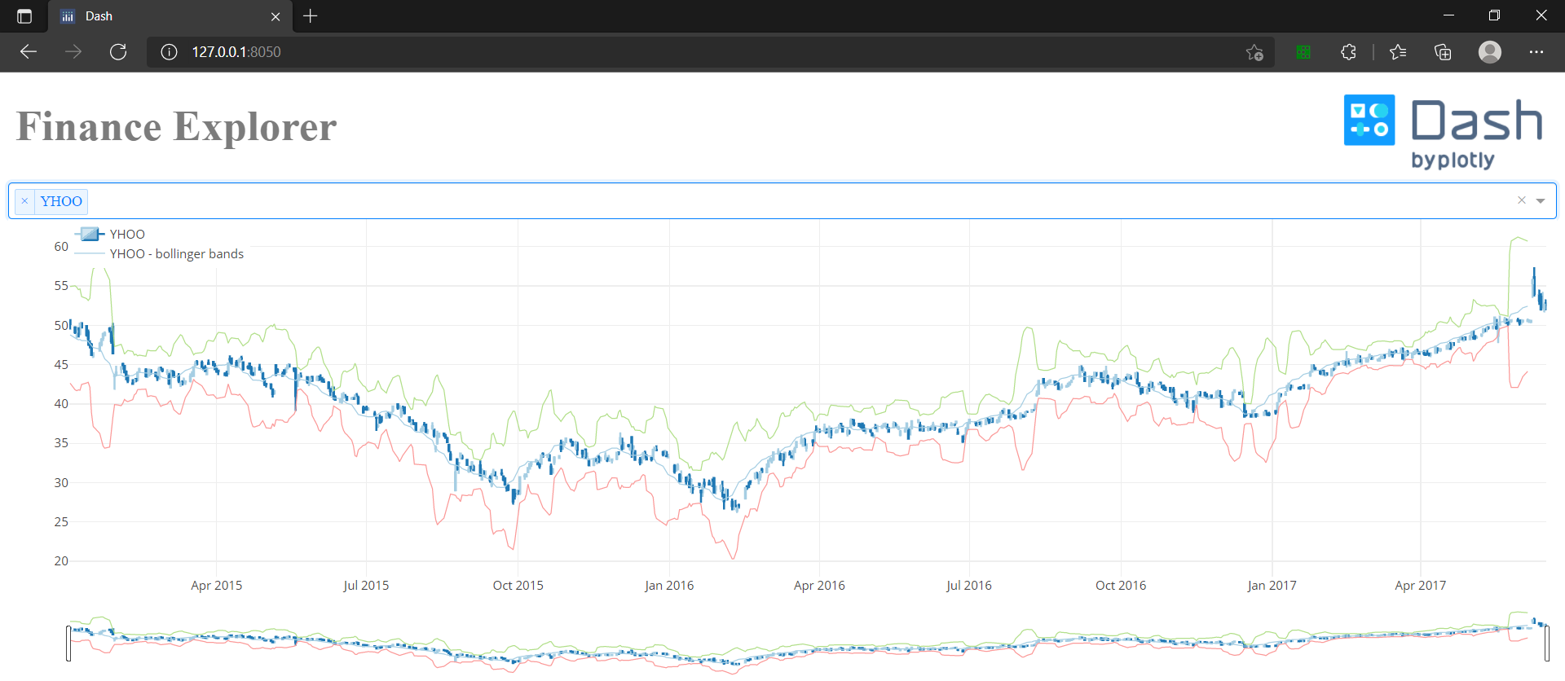The width and height of the screenshot is (1565, 681).
Task: View site information icon in address bar
Action: (169, 52)
